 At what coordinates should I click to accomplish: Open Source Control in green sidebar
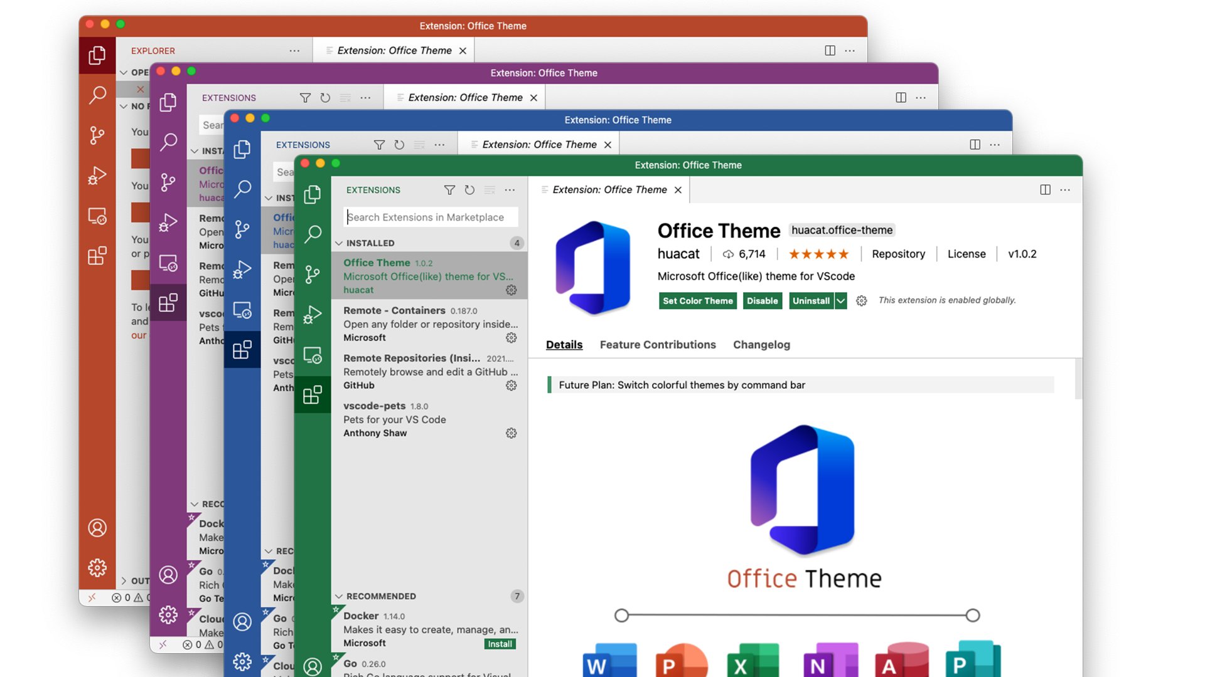tap(312, 274)
